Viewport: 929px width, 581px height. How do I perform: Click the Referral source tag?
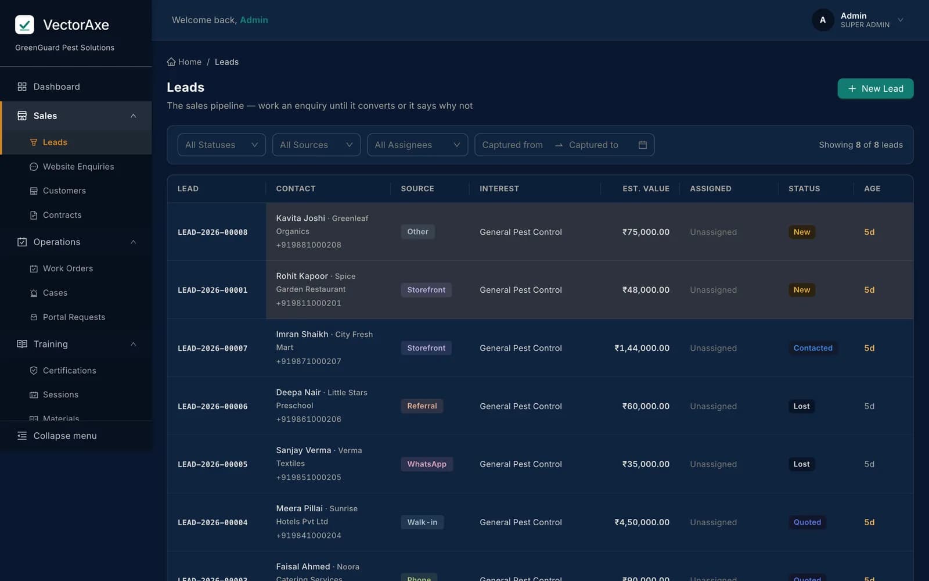click(x=422, y=406)
